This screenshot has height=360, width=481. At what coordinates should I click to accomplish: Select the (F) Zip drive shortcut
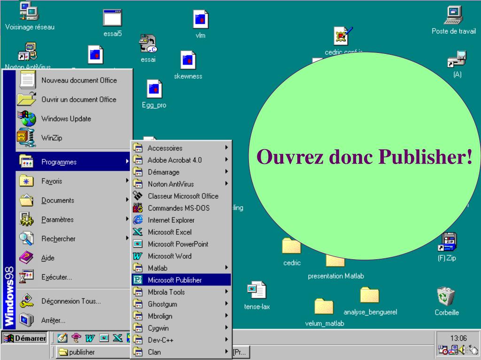(x=447, y=247)
